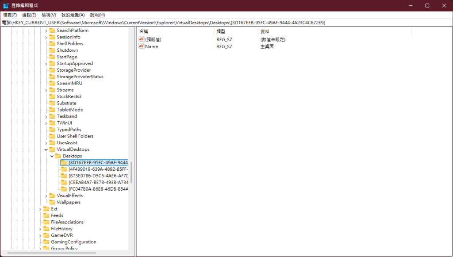Click the Registry Editor app icon in title bar
Screen dimensions: 453x257
tap(6, 5)
